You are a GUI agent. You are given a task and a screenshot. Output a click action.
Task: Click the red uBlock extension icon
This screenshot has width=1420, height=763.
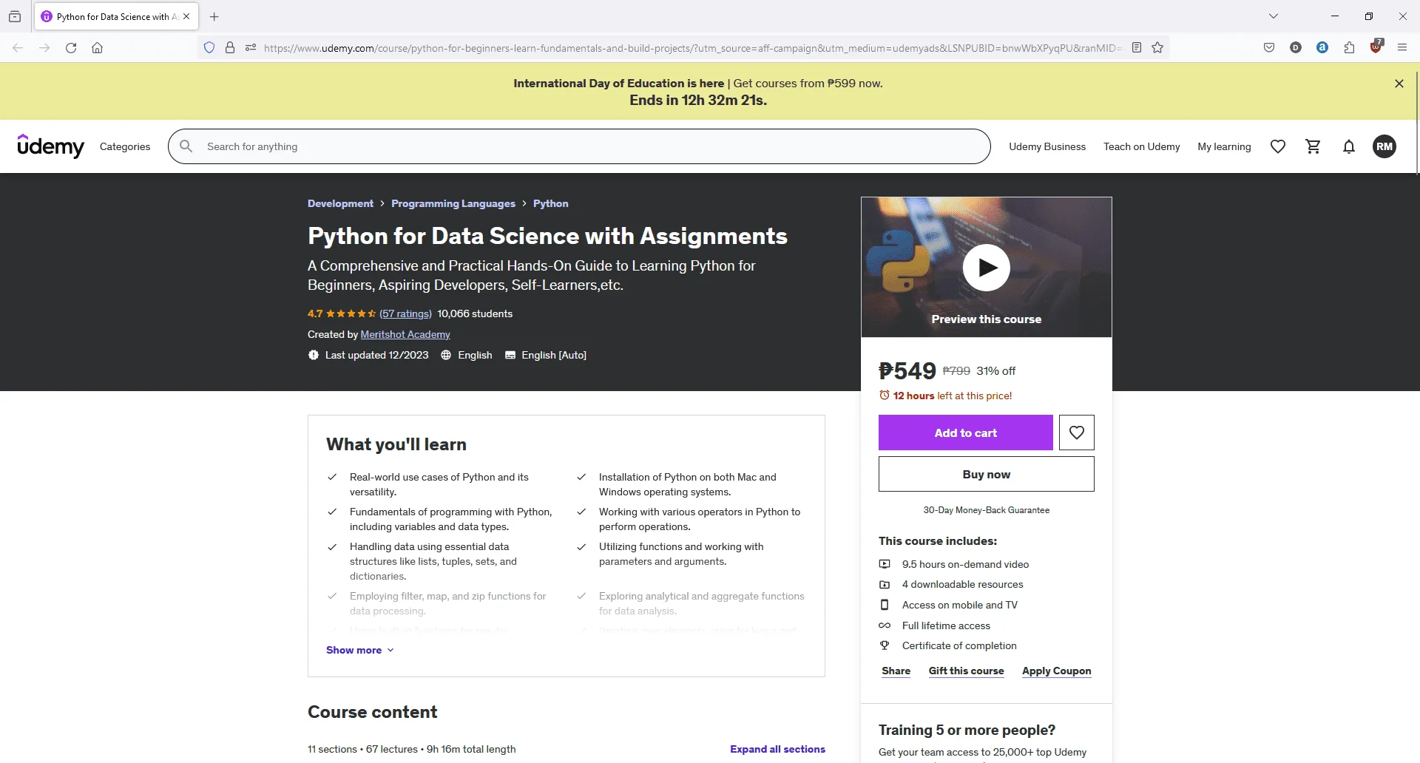point(1376,47)
